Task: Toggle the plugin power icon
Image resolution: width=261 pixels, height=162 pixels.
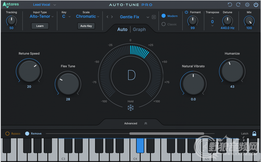Action: (x=256, y=5)
